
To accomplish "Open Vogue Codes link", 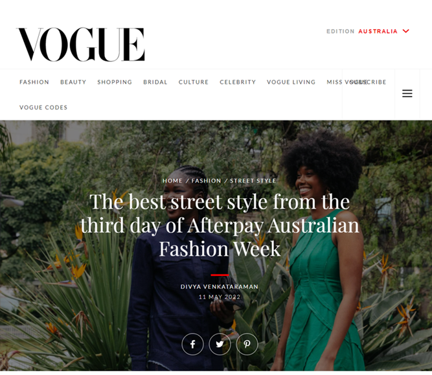I will [43, 108].
